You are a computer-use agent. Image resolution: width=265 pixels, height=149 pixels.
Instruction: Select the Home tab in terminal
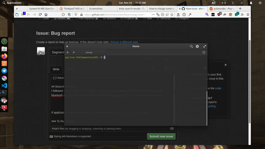(x=89, y=52)
